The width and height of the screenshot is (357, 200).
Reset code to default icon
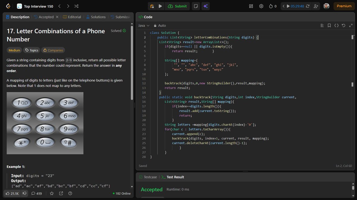click(x=344, y=26)
